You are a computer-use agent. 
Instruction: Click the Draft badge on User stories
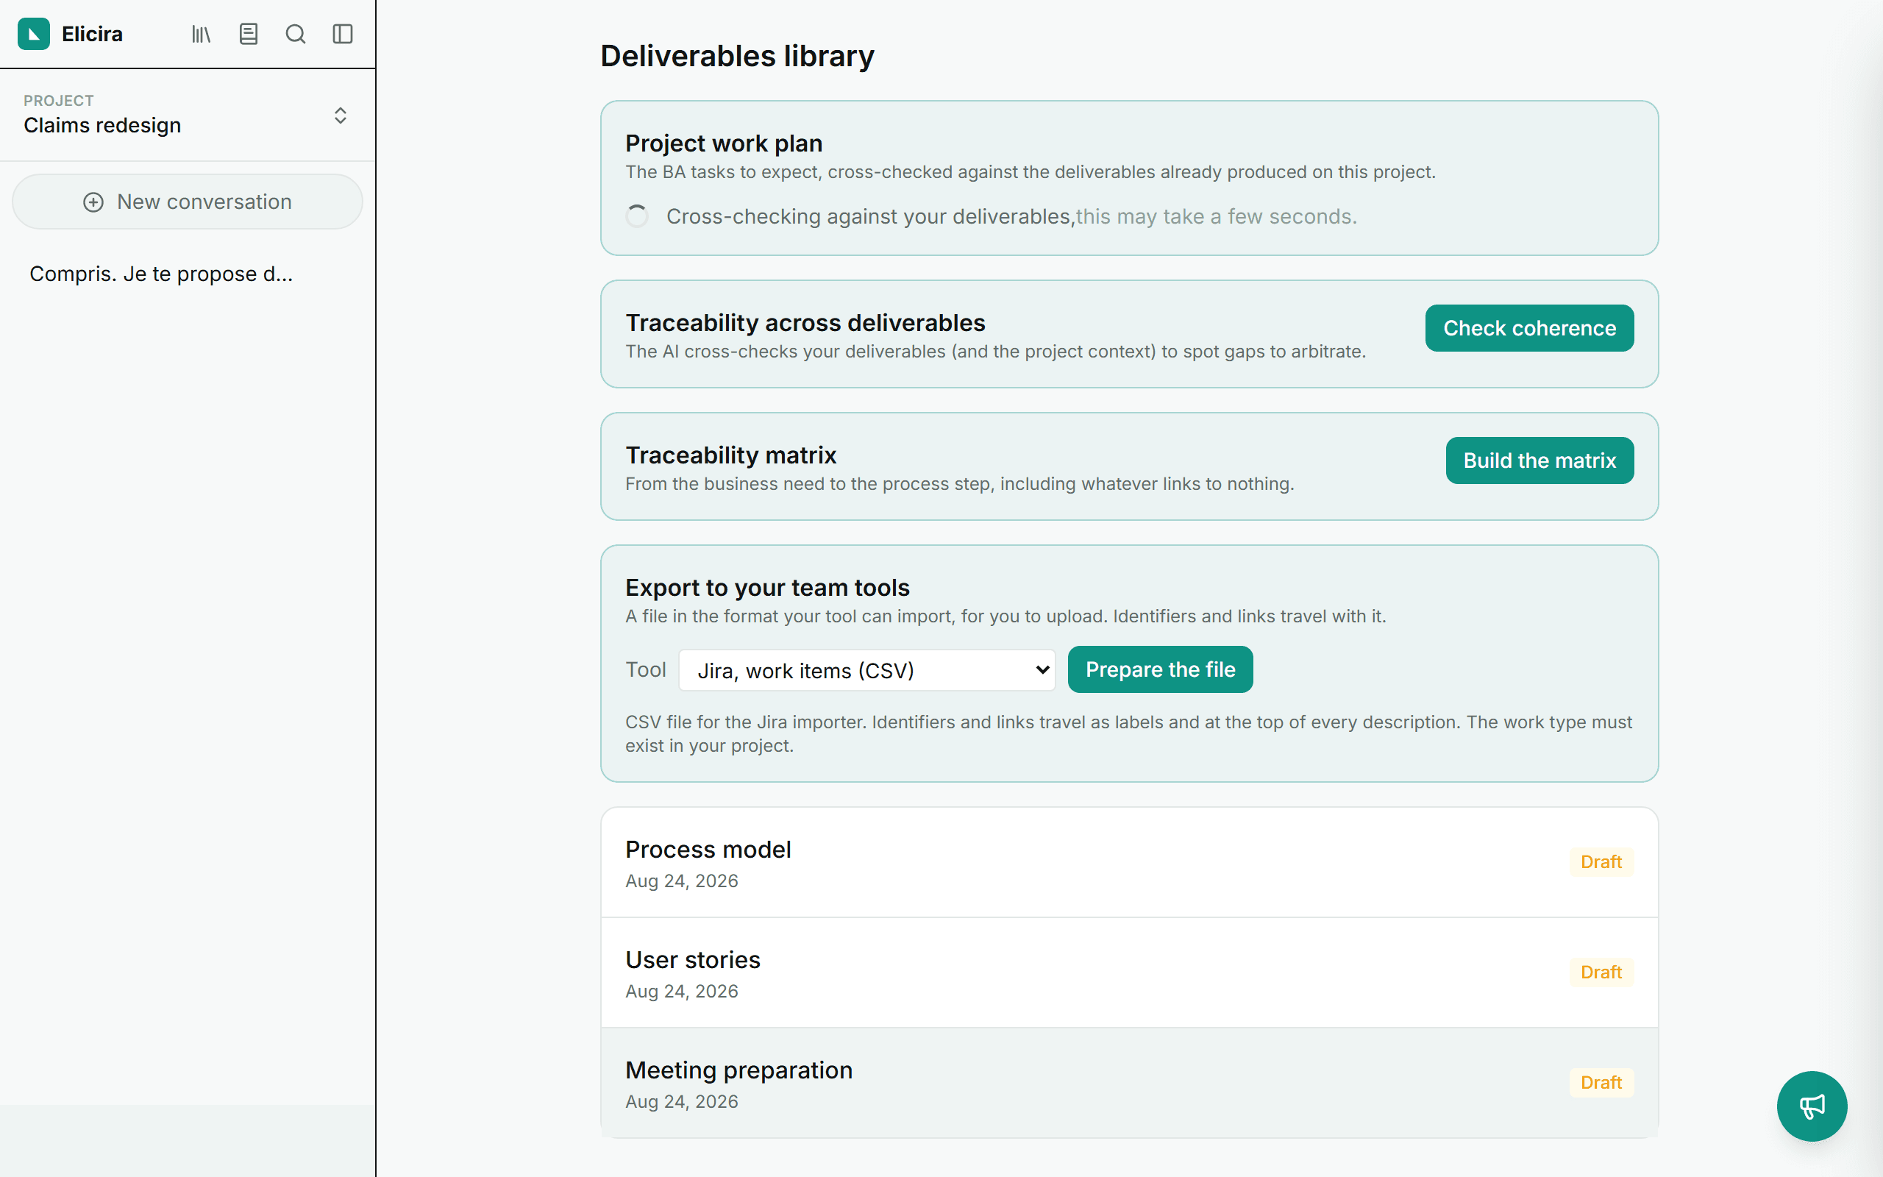click(x=1601, y=972)
